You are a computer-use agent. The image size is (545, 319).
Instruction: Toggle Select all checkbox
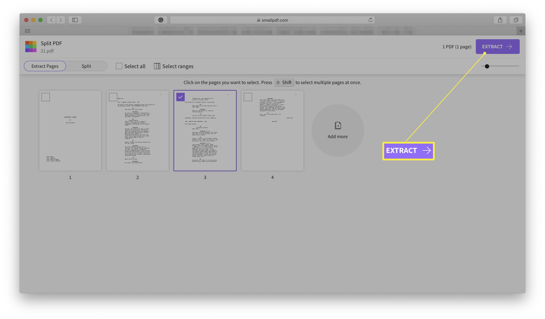click(x=119, y=66)
